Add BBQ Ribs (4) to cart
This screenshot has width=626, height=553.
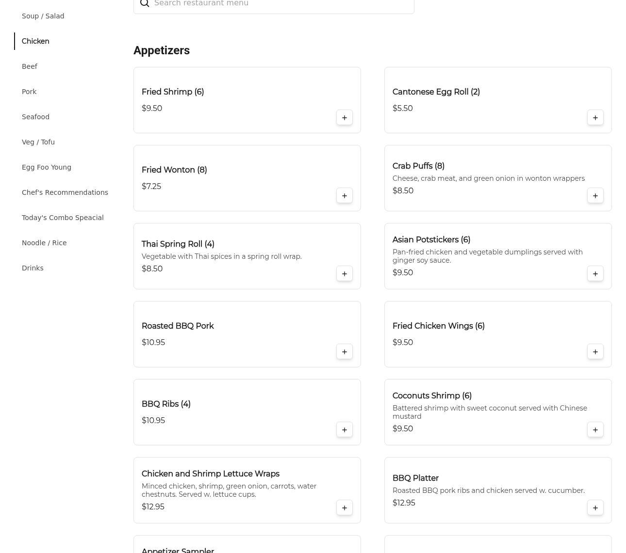tap(344, 430)
